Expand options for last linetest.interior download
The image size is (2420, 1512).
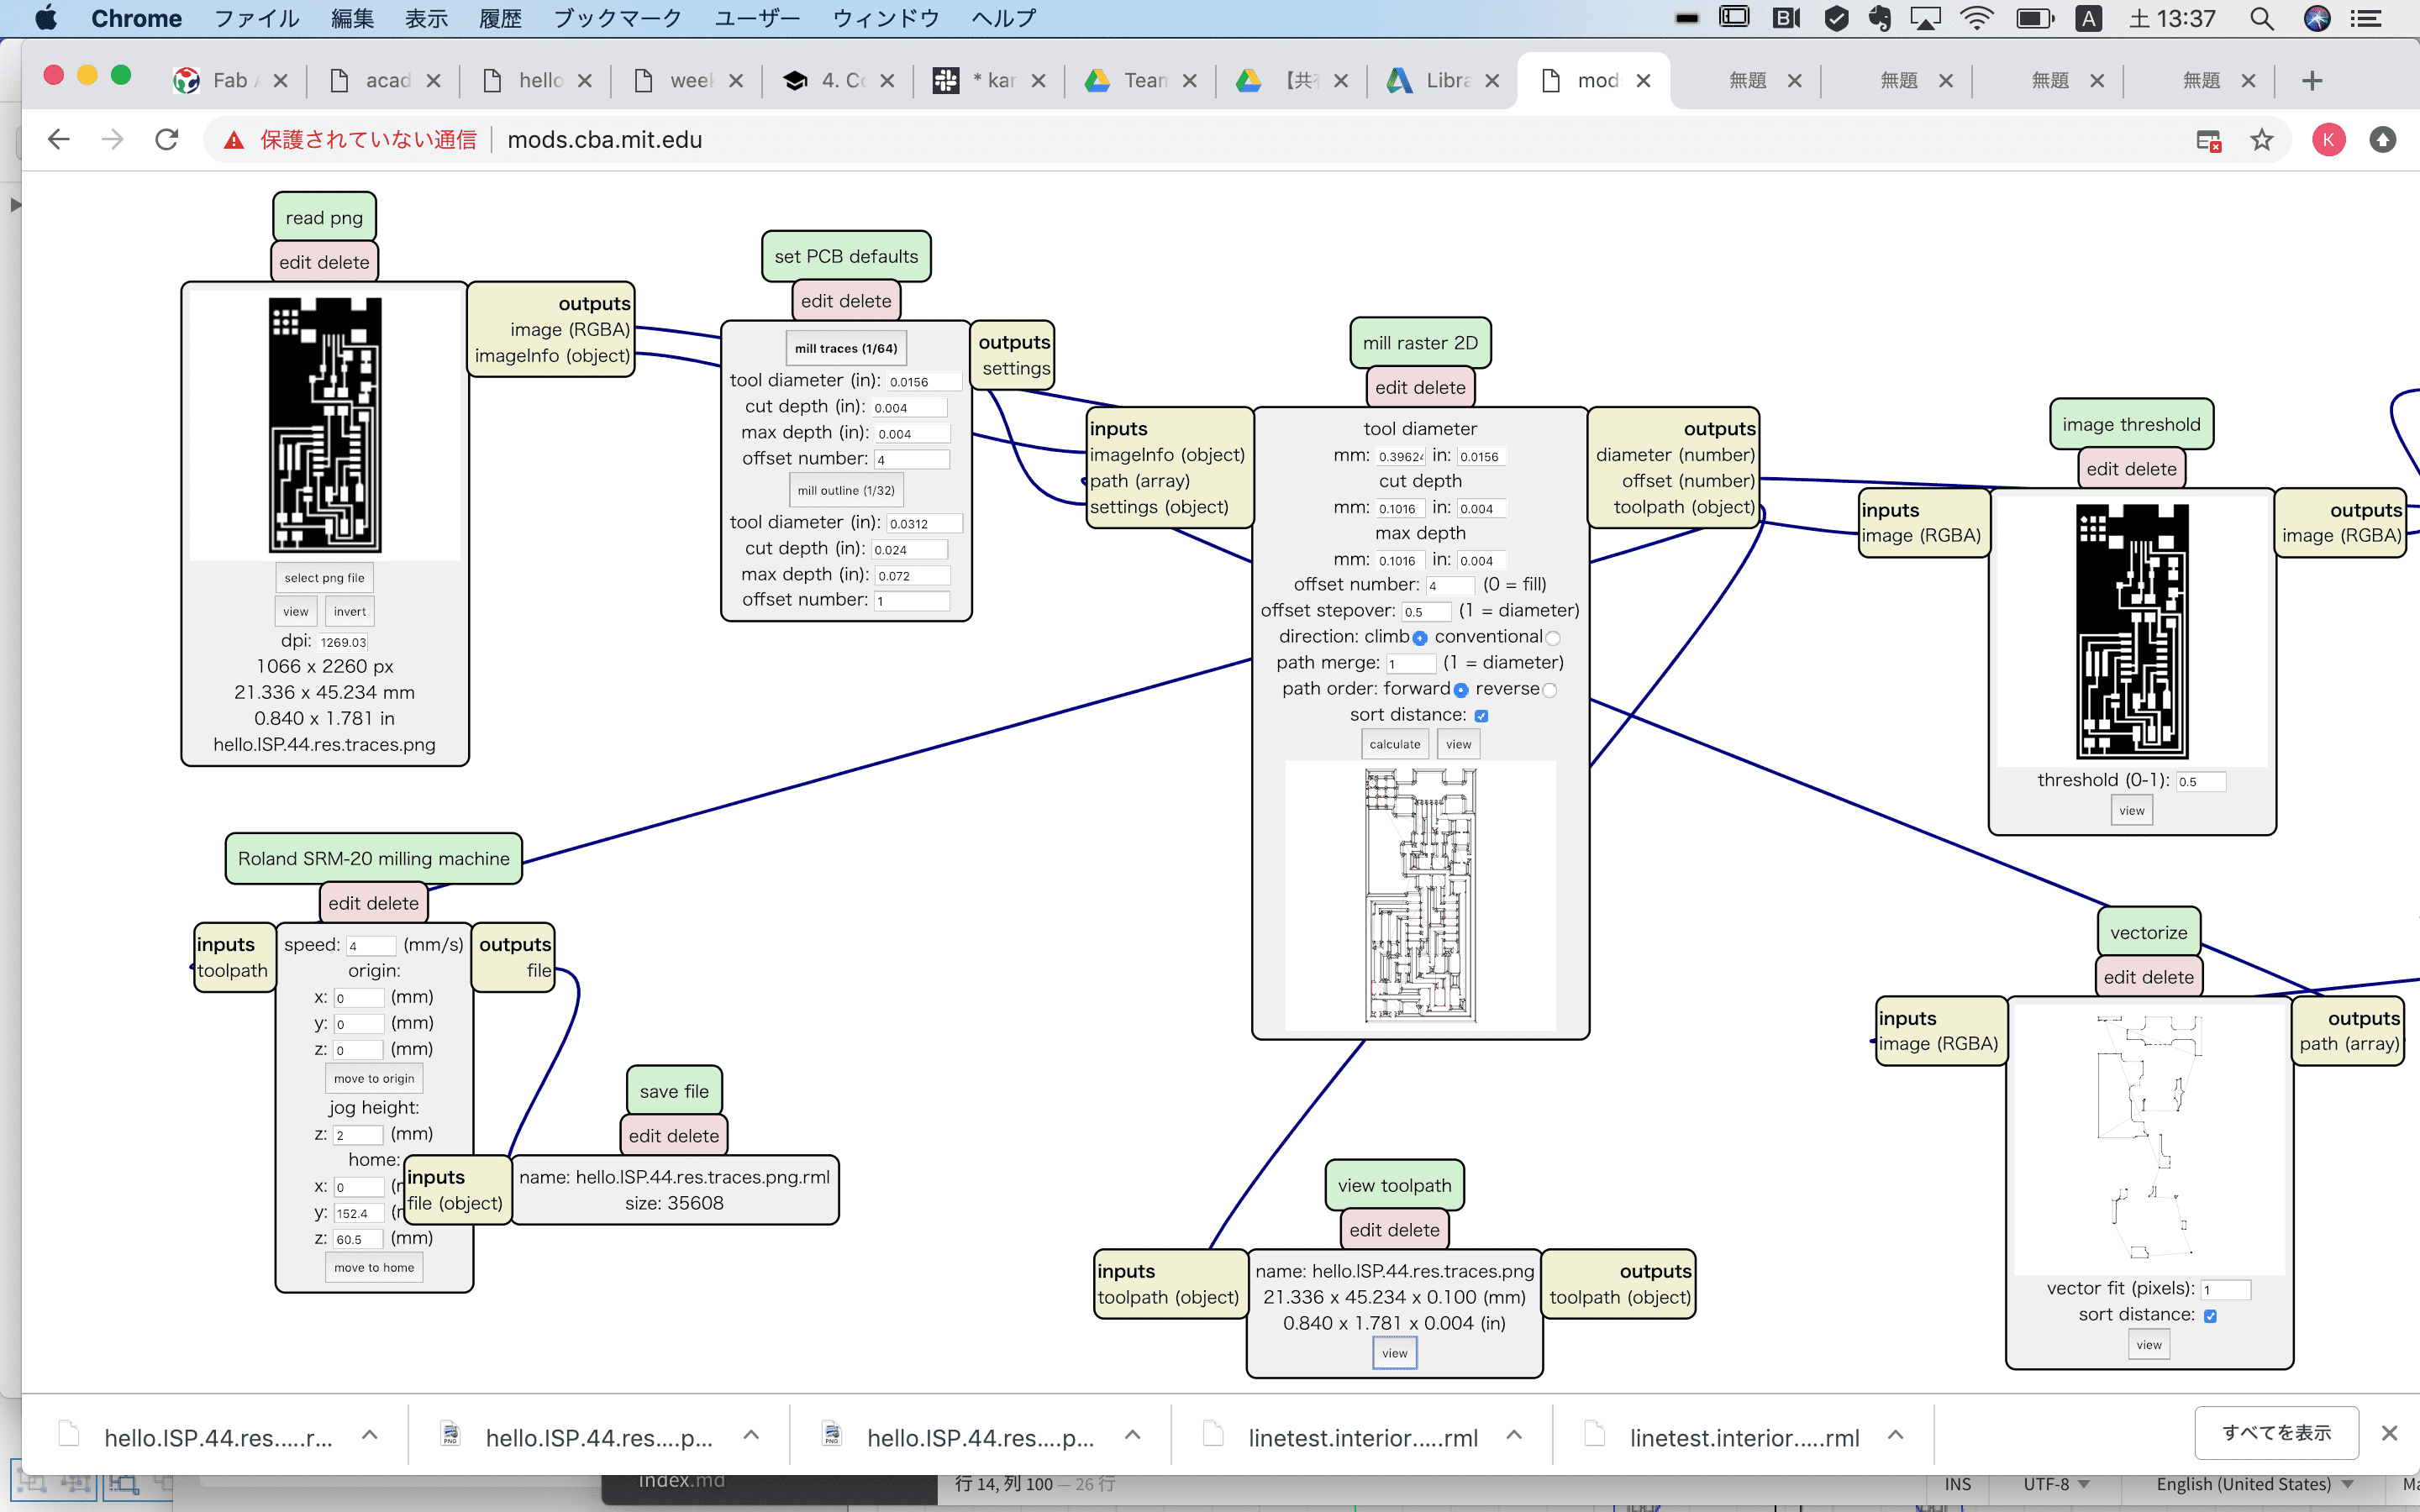point(1895,1435)
